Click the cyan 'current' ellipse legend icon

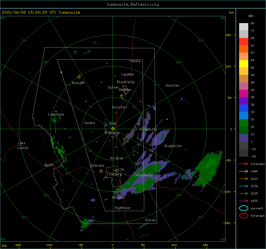[x=244, y=208]
